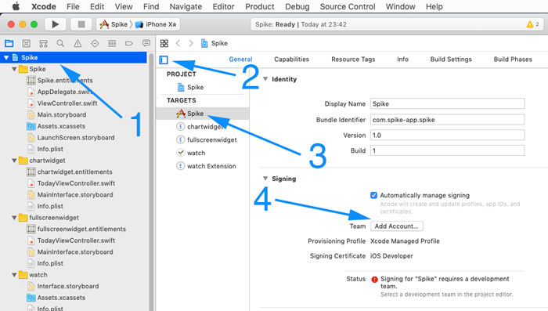Click the Bundle Identifier field
Screen dimensions: 548x311
[447, 119]
